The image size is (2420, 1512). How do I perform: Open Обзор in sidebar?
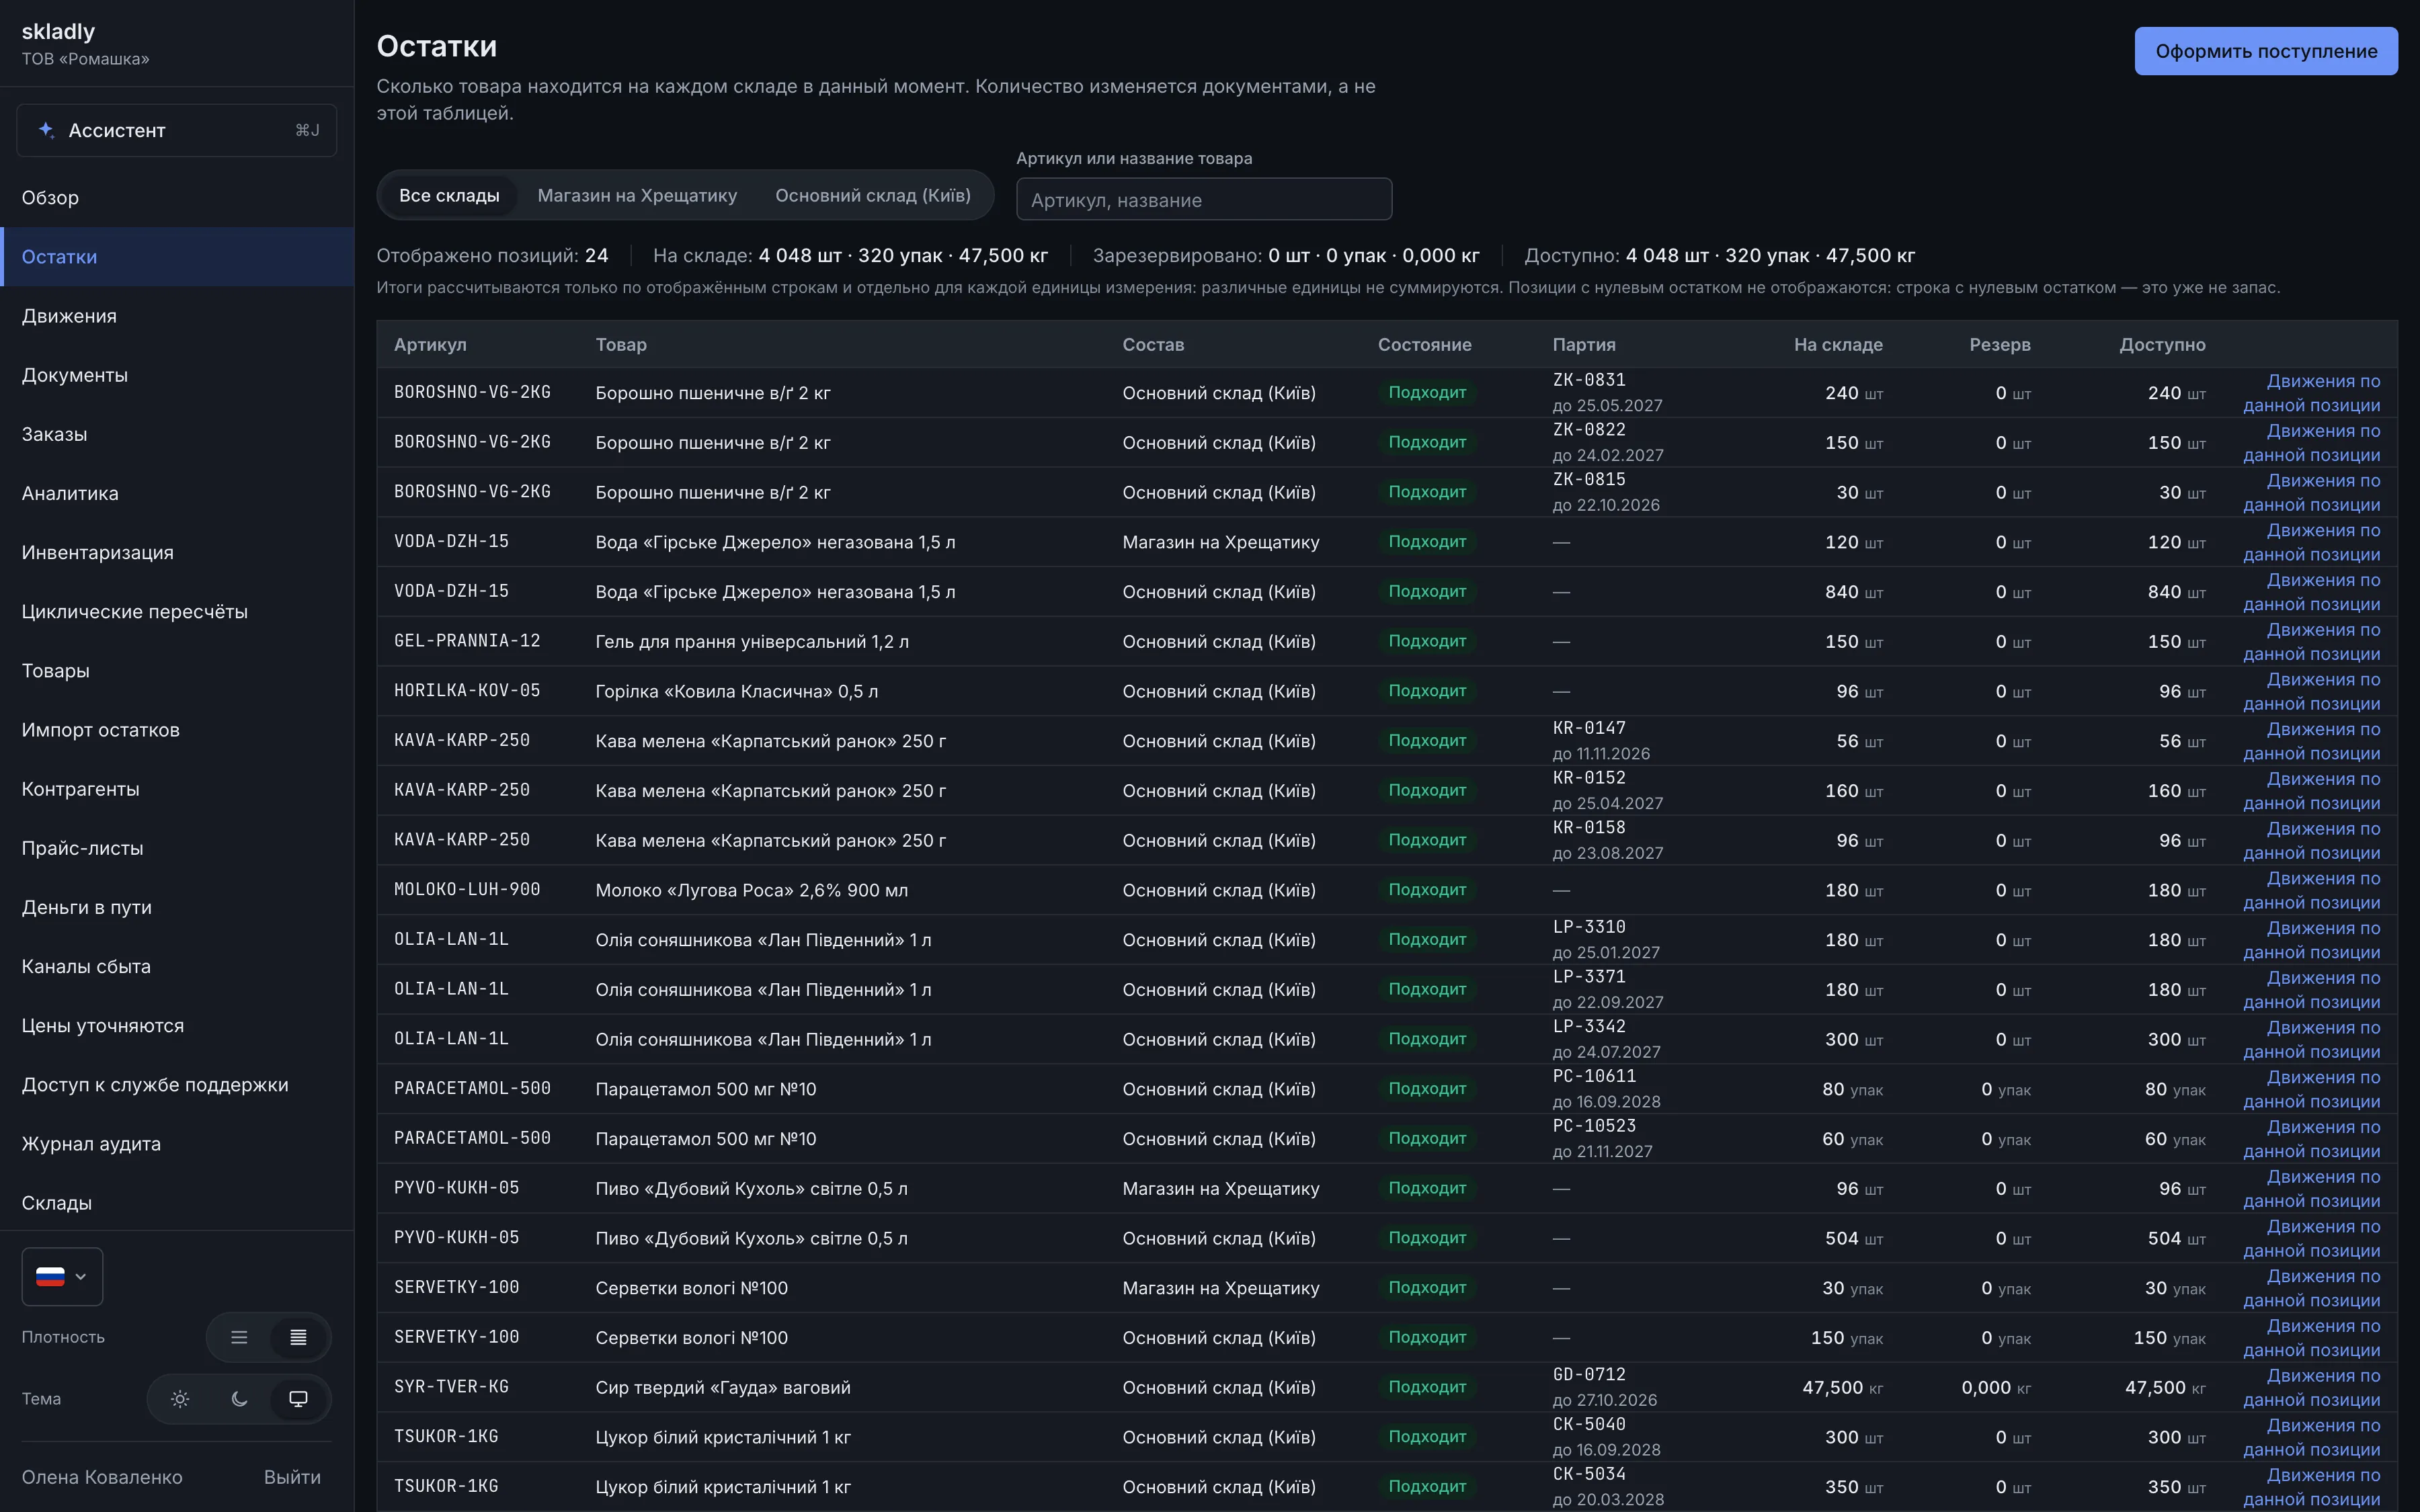[x=177, y=197]
